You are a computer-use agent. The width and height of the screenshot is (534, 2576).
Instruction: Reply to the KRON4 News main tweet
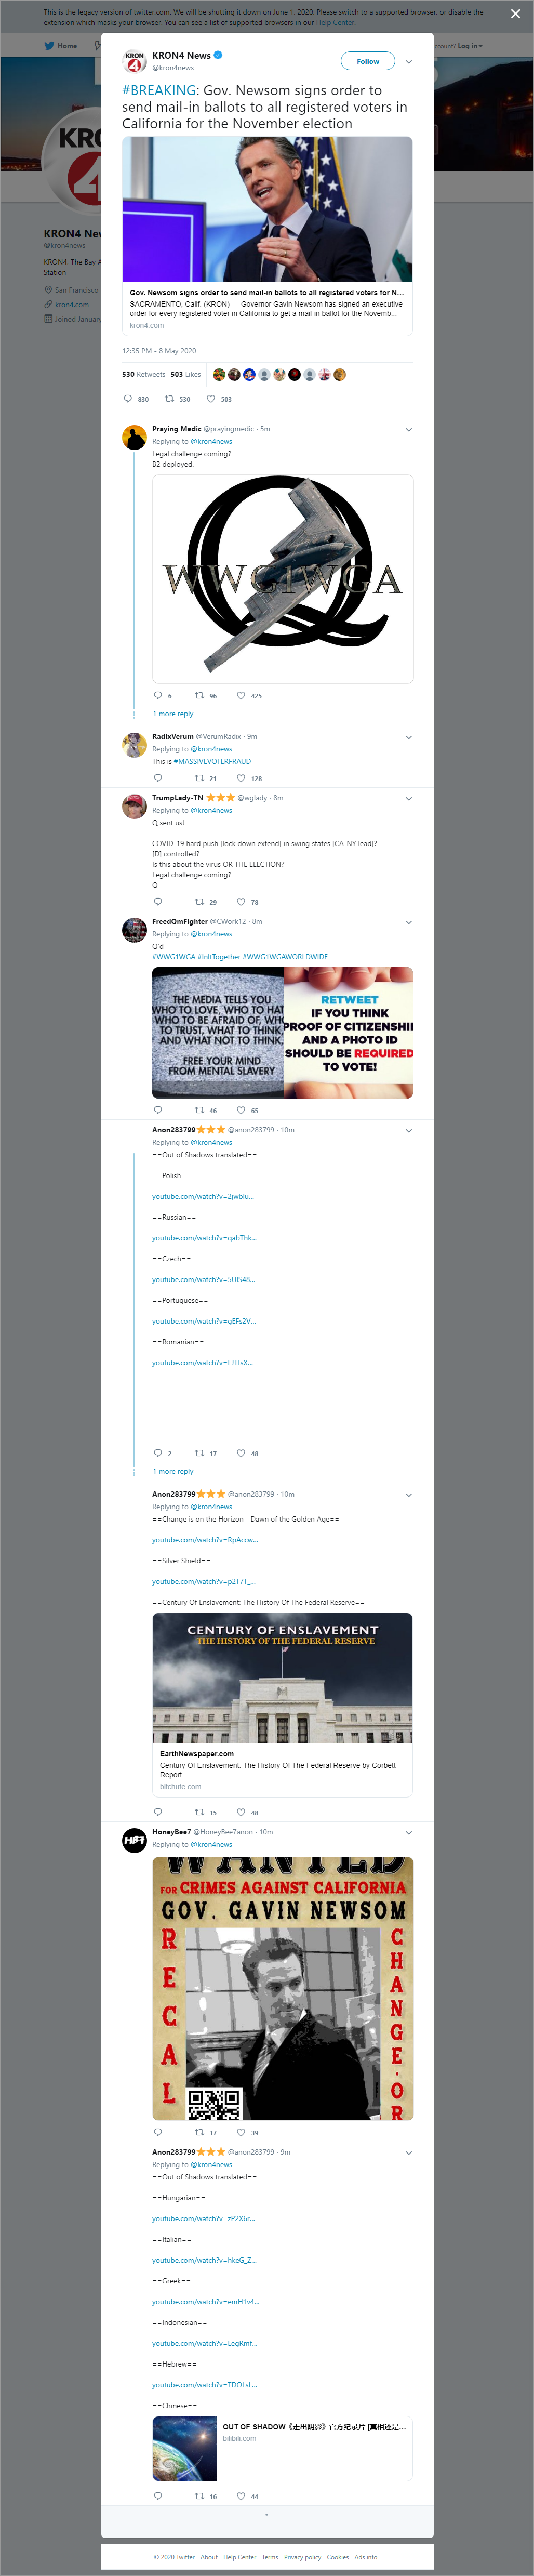[128, 398]
